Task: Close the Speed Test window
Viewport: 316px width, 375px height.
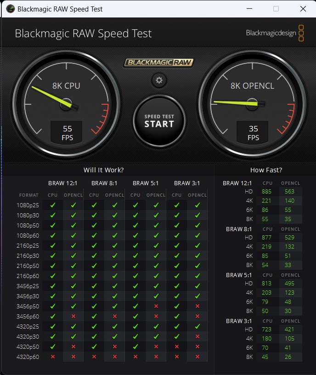Action: (303, 9)
